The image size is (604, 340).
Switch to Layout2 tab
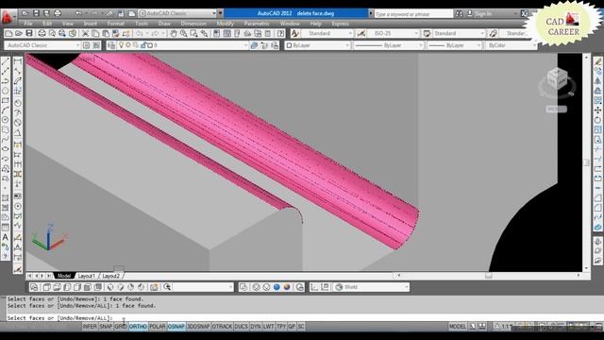click(x=111, y=276)
